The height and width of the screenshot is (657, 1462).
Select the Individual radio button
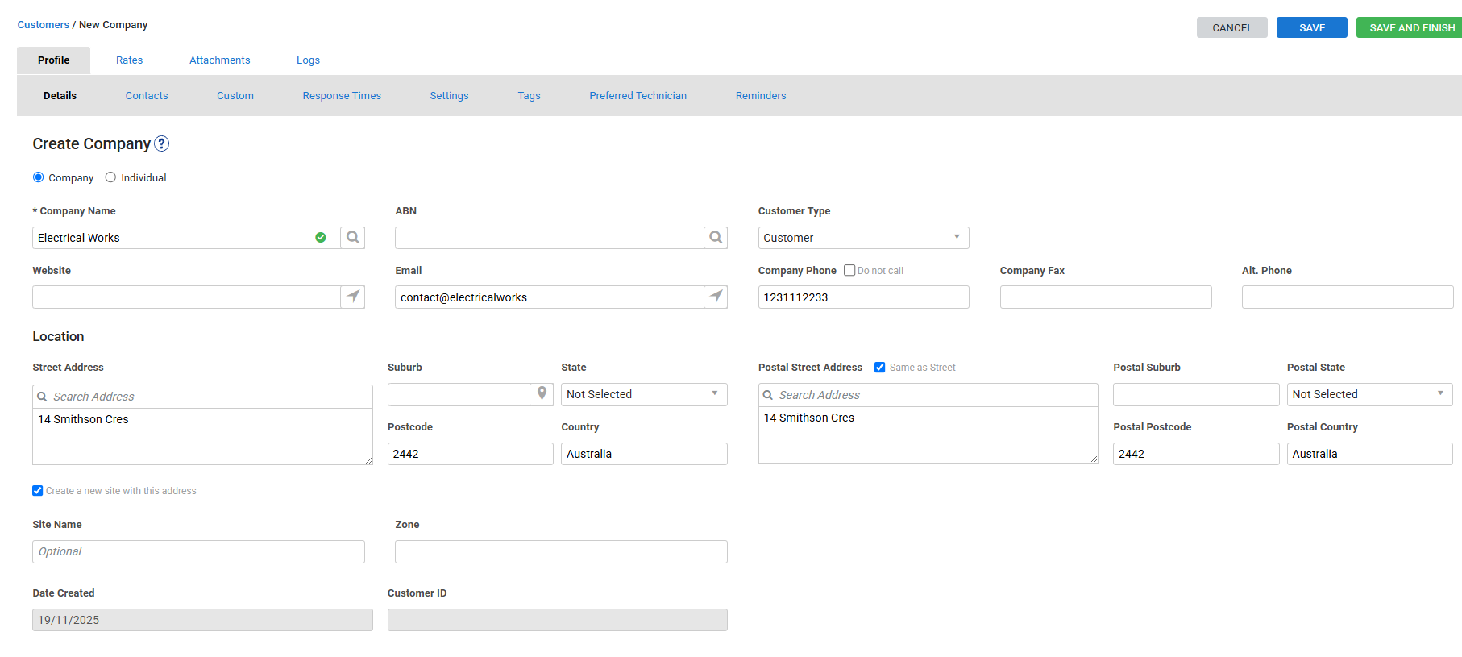pyautogui.click(x=111, y=177)
